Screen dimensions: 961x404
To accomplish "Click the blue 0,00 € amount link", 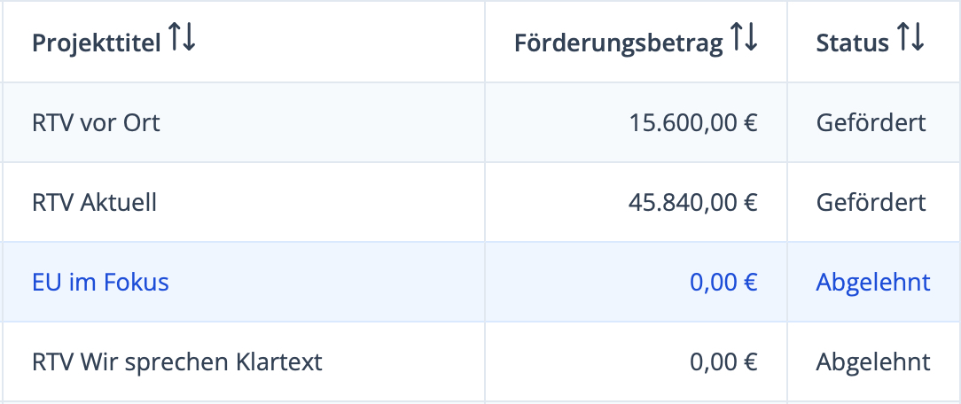I will pos(723,283).
